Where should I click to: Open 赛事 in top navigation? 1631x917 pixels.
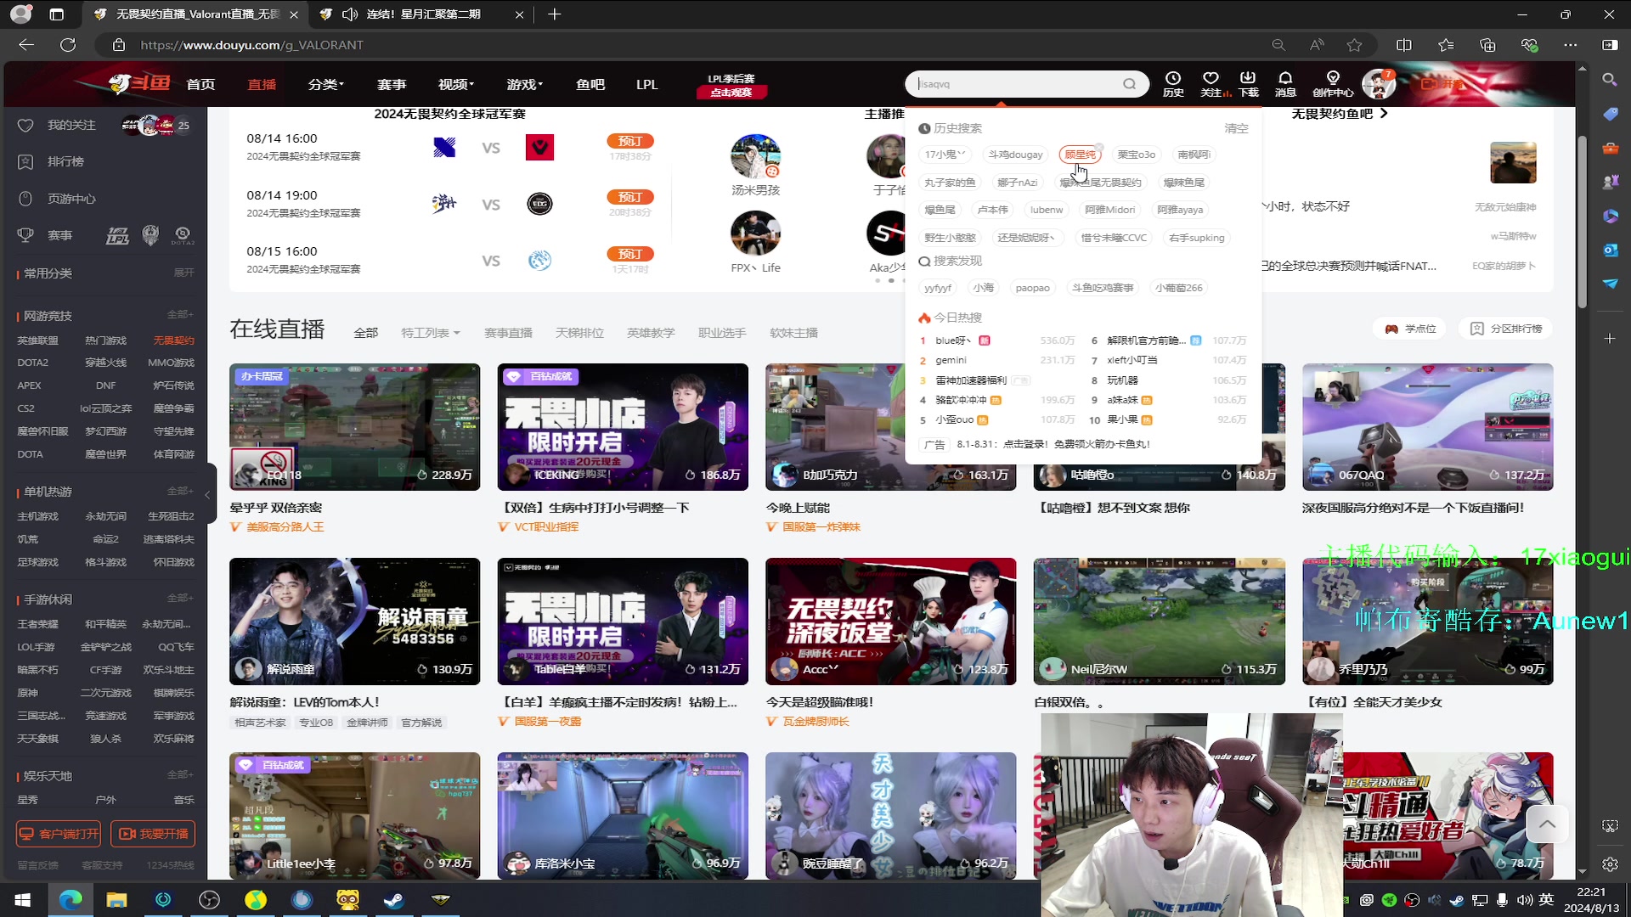coord(392,84)
